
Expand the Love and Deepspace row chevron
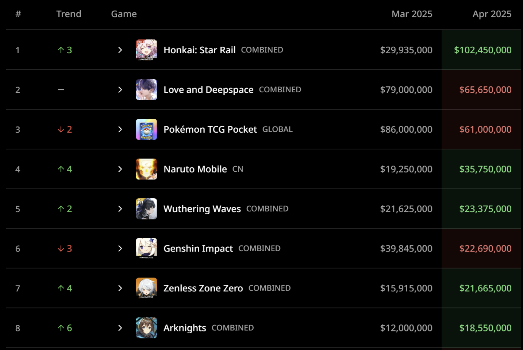[120, 90]
